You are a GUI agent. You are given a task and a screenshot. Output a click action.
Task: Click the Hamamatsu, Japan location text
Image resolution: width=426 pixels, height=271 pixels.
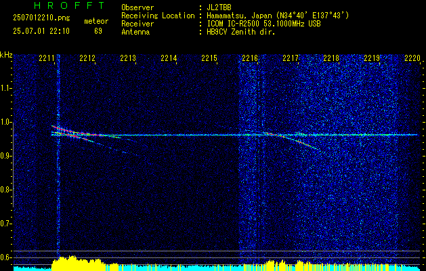[278, 16]
